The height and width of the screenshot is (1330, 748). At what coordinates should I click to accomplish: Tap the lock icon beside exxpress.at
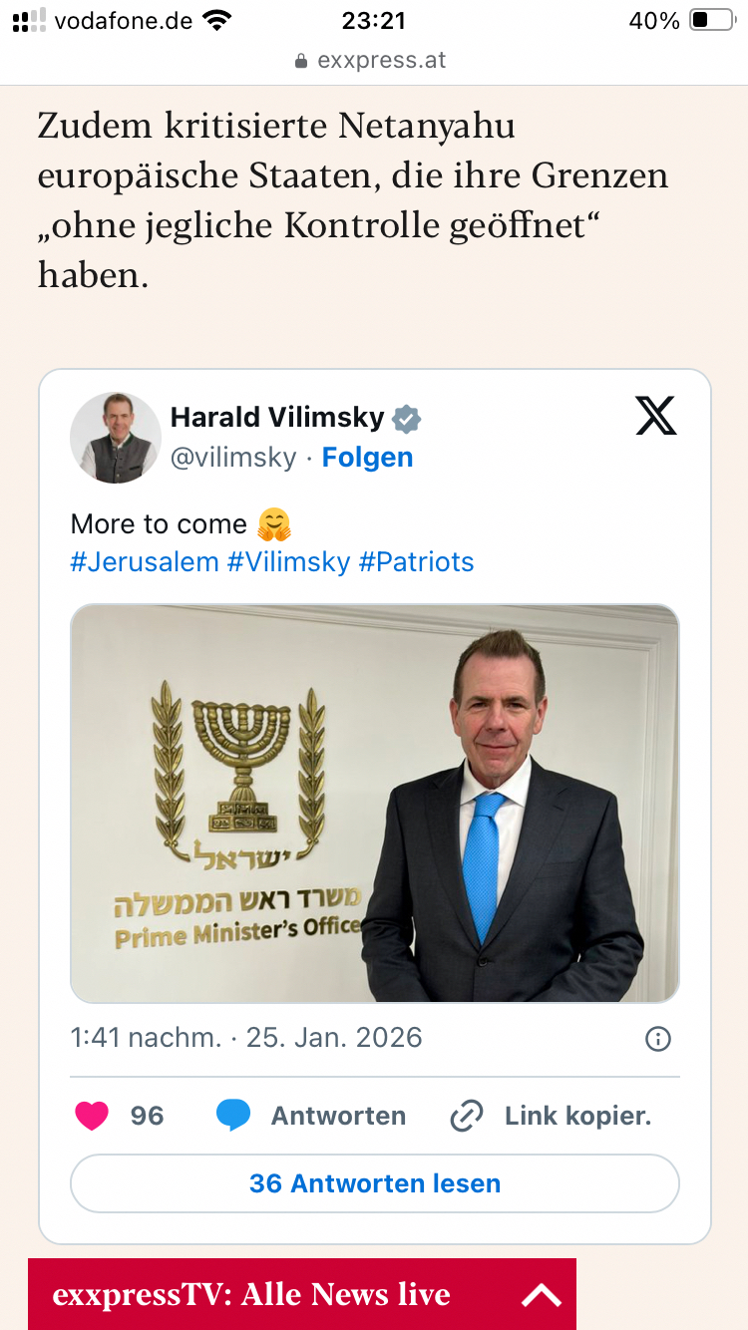[x=301, y=61]
